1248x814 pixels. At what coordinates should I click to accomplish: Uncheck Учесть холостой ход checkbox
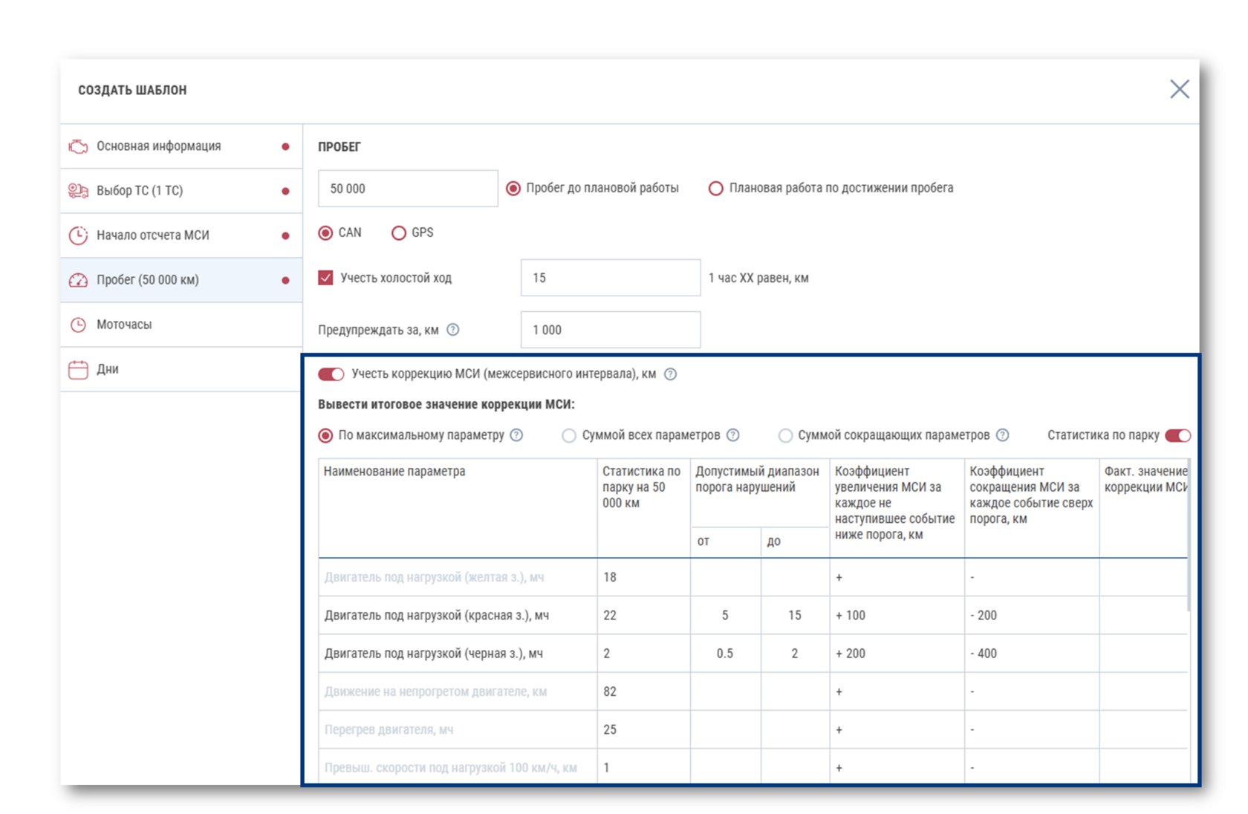[325, 278]
